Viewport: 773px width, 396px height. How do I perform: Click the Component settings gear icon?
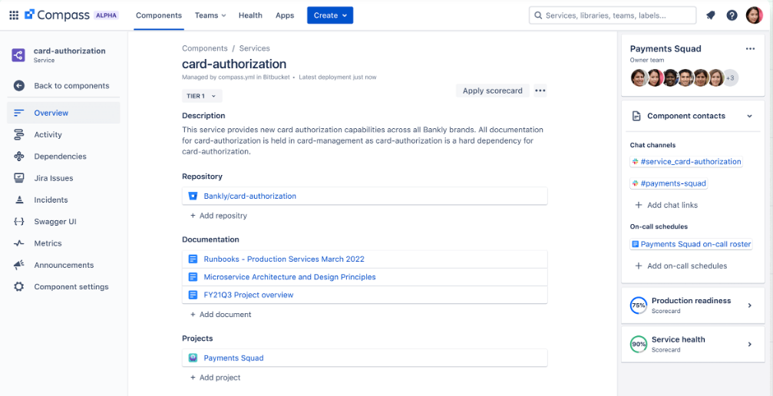click(x=18, y=286)
